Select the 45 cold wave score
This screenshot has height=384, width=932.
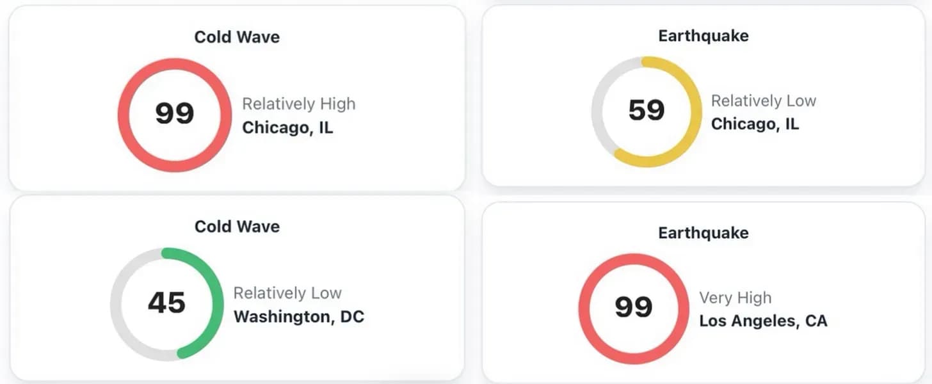[x=166, y=303]
